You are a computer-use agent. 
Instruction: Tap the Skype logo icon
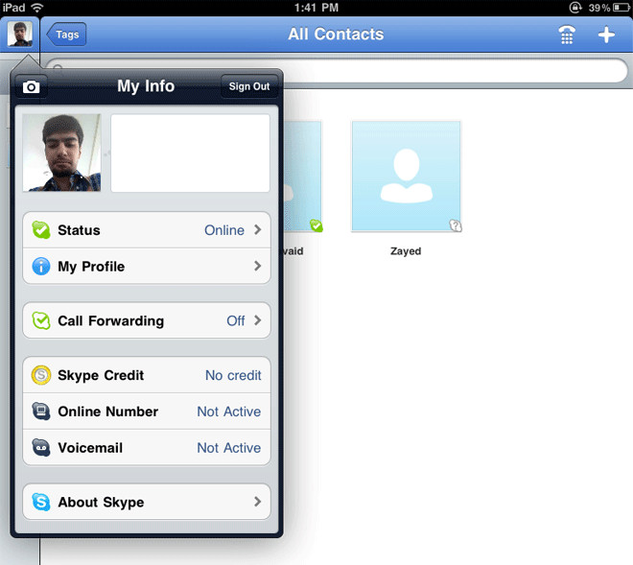[x=41, y=502]
